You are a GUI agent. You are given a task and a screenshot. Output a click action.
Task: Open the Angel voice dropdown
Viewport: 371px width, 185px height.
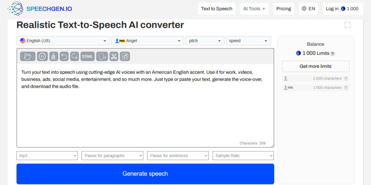pos(148,40)
